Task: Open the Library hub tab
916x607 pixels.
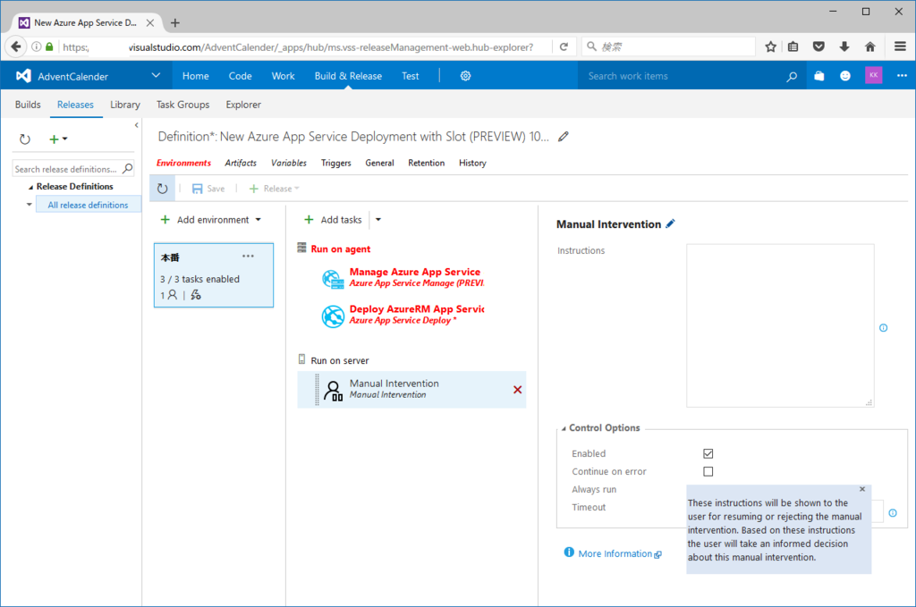Action: coord(125,105)
